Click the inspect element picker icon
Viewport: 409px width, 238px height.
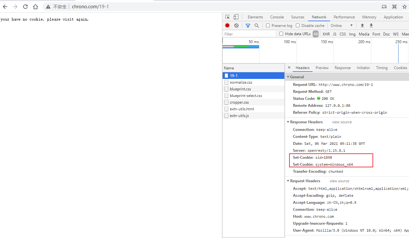coord(227,17)
